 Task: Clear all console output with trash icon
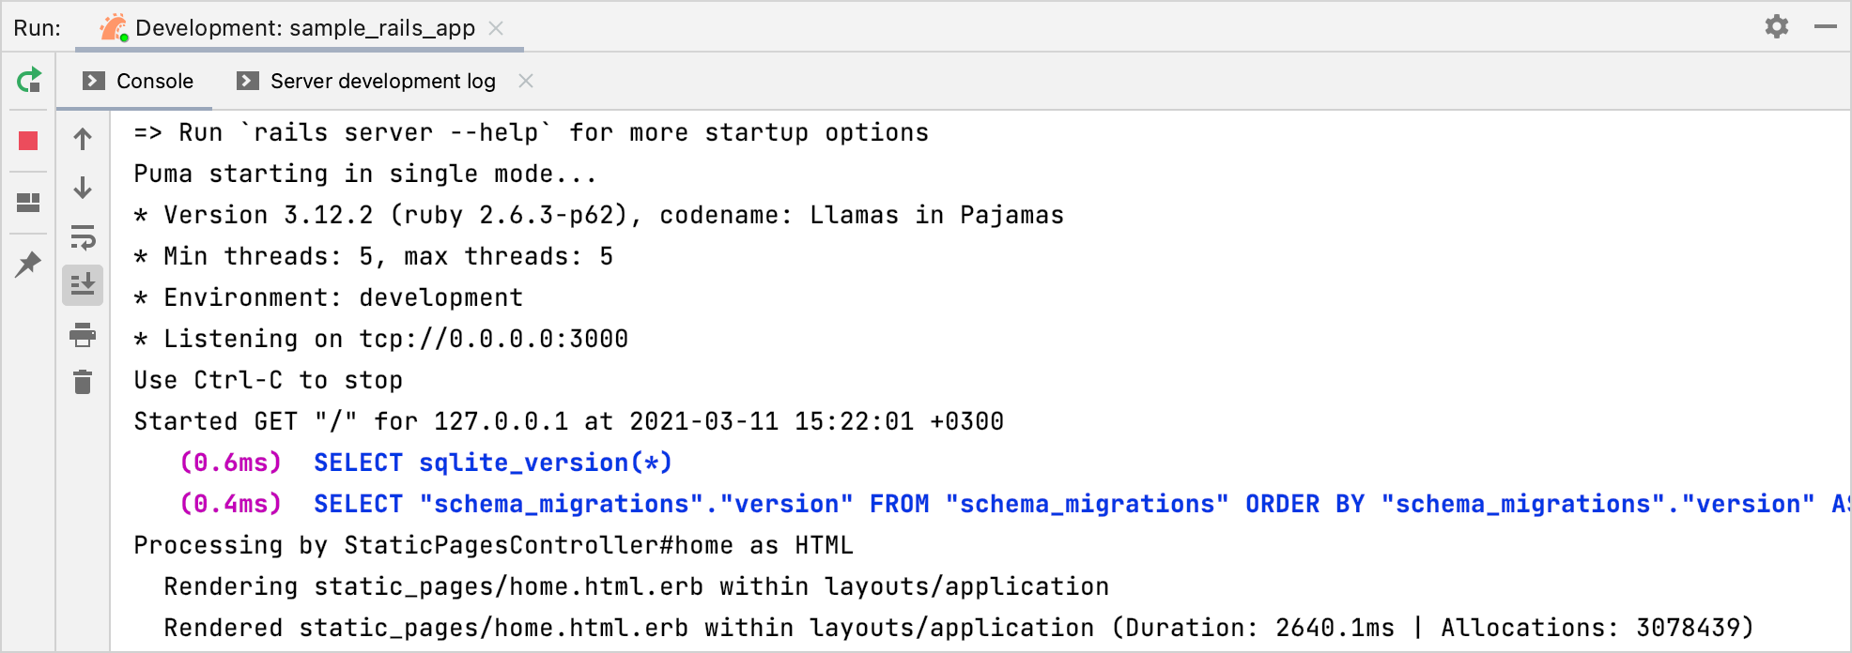(x=83, y=382)
